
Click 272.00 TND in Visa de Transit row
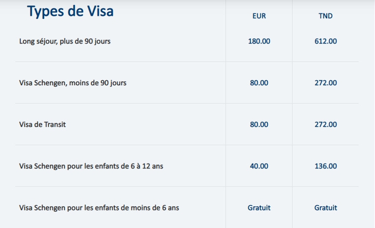click(325, 124)
